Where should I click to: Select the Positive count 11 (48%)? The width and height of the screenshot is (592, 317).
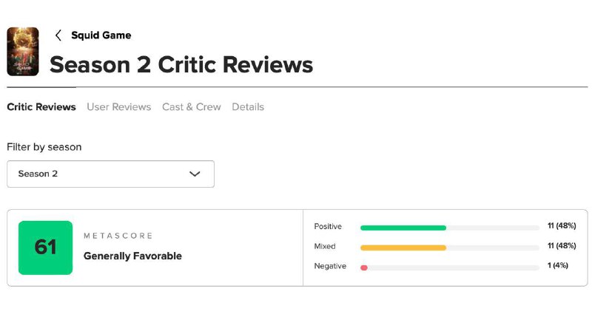562,226
